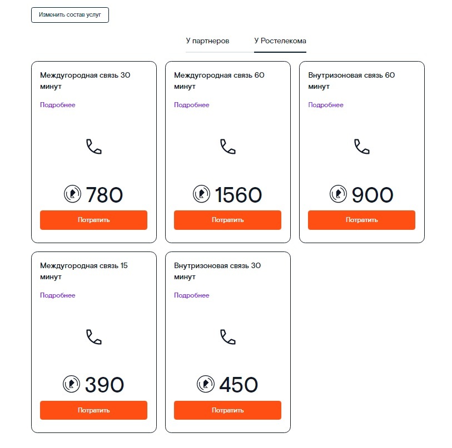Screen dimensions: 452x448
Task: Click phone icon in Междугородная связь 30 минут card
Action: [x=94, y=147]
